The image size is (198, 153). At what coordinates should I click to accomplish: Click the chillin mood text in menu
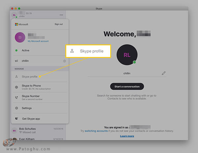pos(25,61)
